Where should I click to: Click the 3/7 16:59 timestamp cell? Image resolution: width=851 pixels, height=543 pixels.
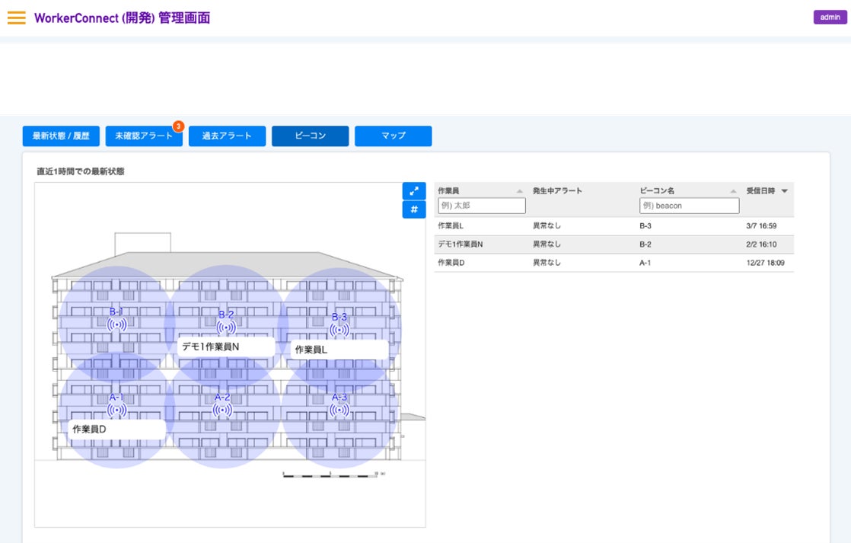click(761, 226)
